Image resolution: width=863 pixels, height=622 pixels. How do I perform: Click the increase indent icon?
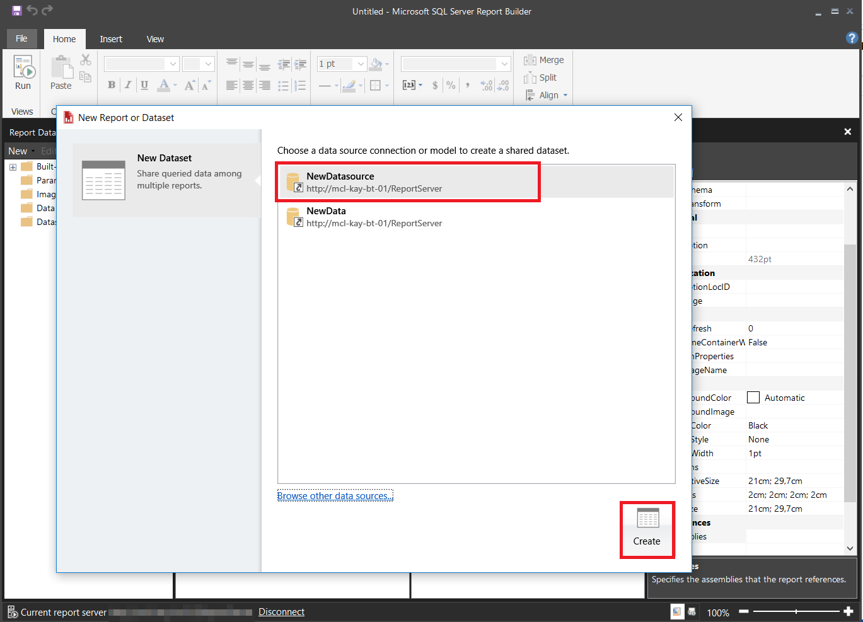click(x=300, y=64)
